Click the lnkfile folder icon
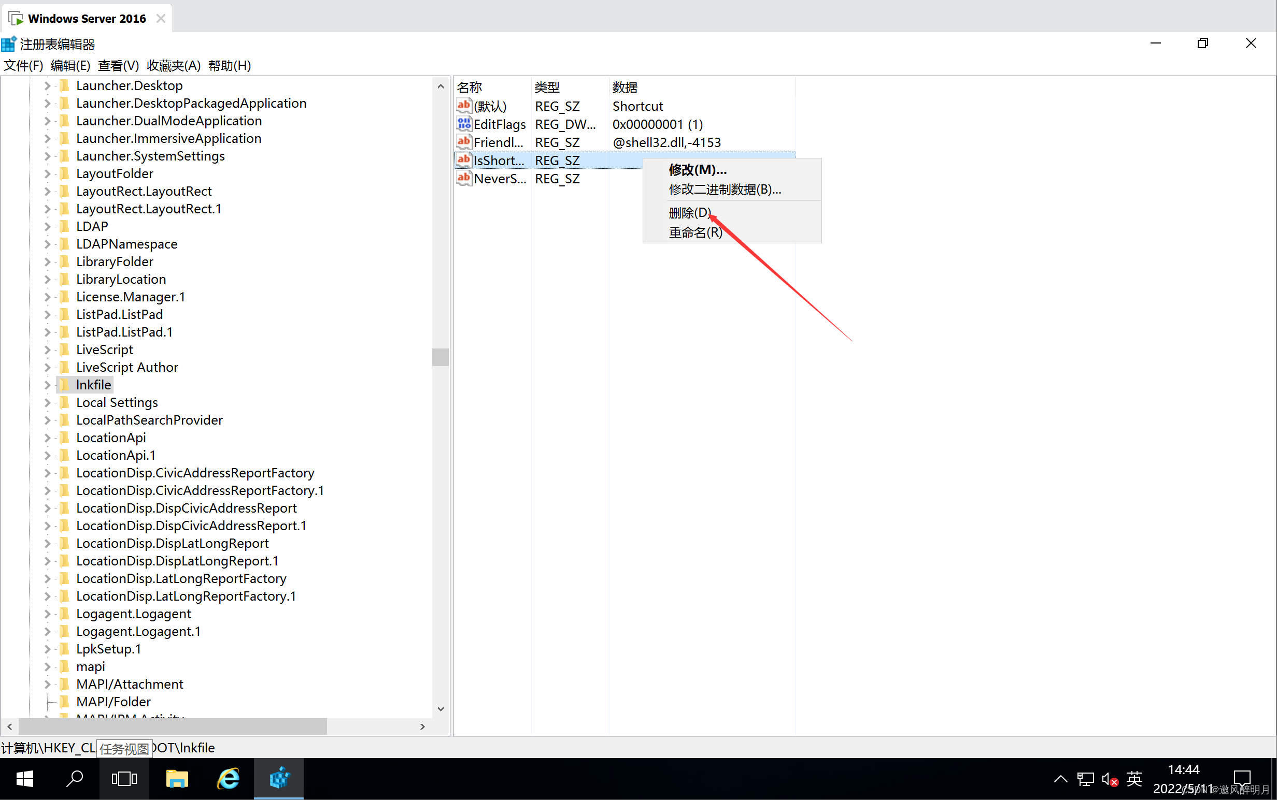Image resolution: width=1277 pixels, height=800 pixels. 64,385
